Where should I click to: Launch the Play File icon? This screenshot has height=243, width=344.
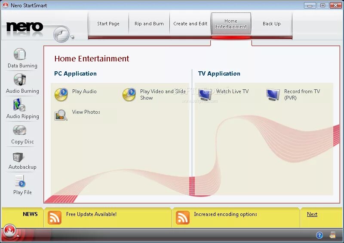[x=20, y=181]
